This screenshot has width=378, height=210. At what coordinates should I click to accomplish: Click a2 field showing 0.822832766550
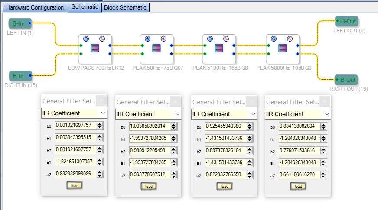(226, 174)
